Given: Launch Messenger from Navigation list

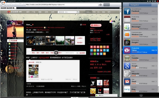Looking at the screenshot, I should [140, 27].
